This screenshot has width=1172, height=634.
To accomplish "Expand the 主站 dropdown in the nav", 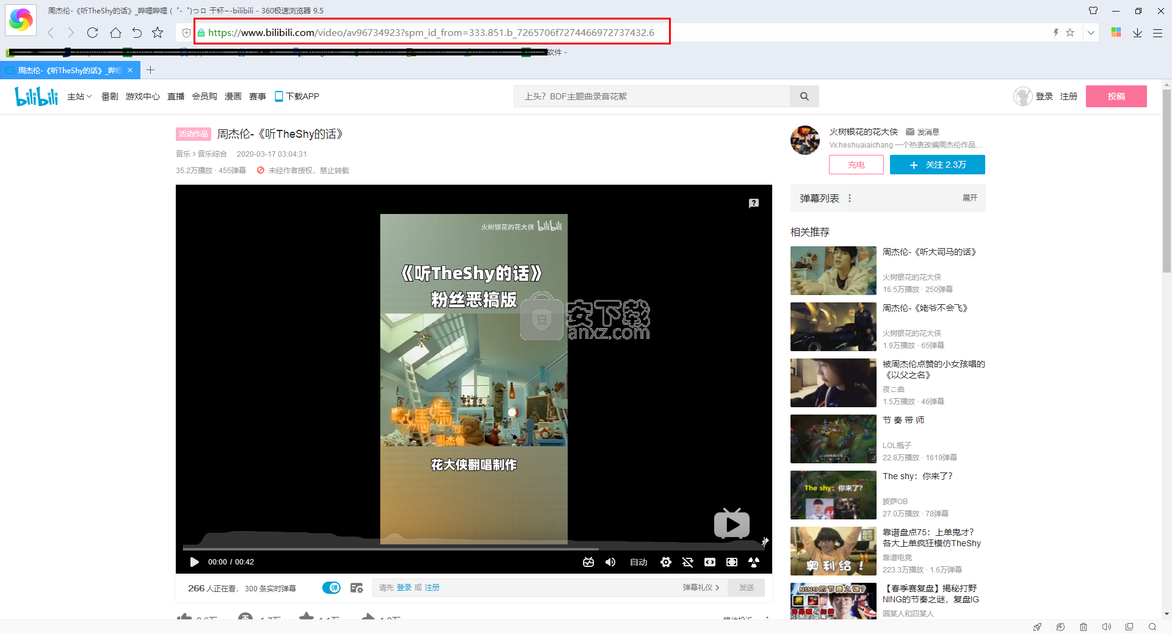I will pyautogui.click(x=79, y=96).
